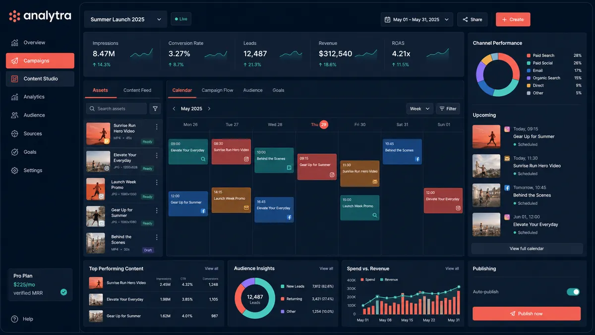
Task: Click Facebook icon on Sat 10:45 Behind the Scenes
Action: 417,159
